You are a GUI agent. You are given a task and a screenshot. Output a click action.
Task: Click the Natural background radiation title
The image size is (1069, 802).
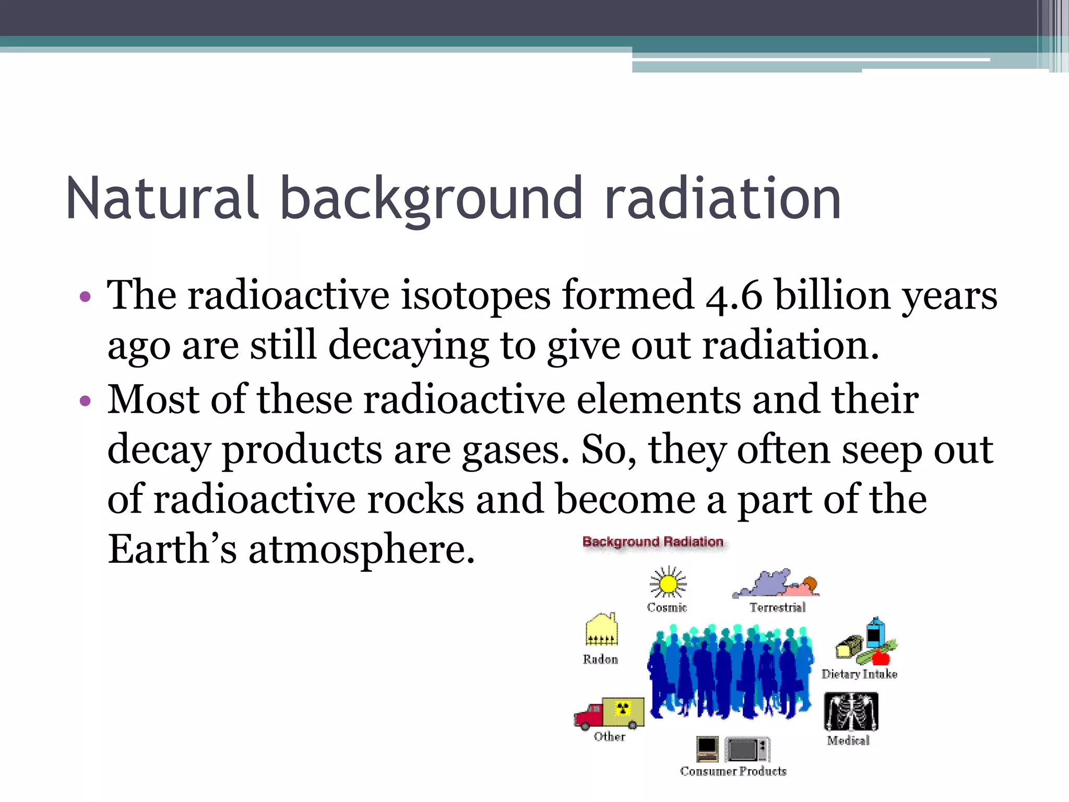click(453, 198)
